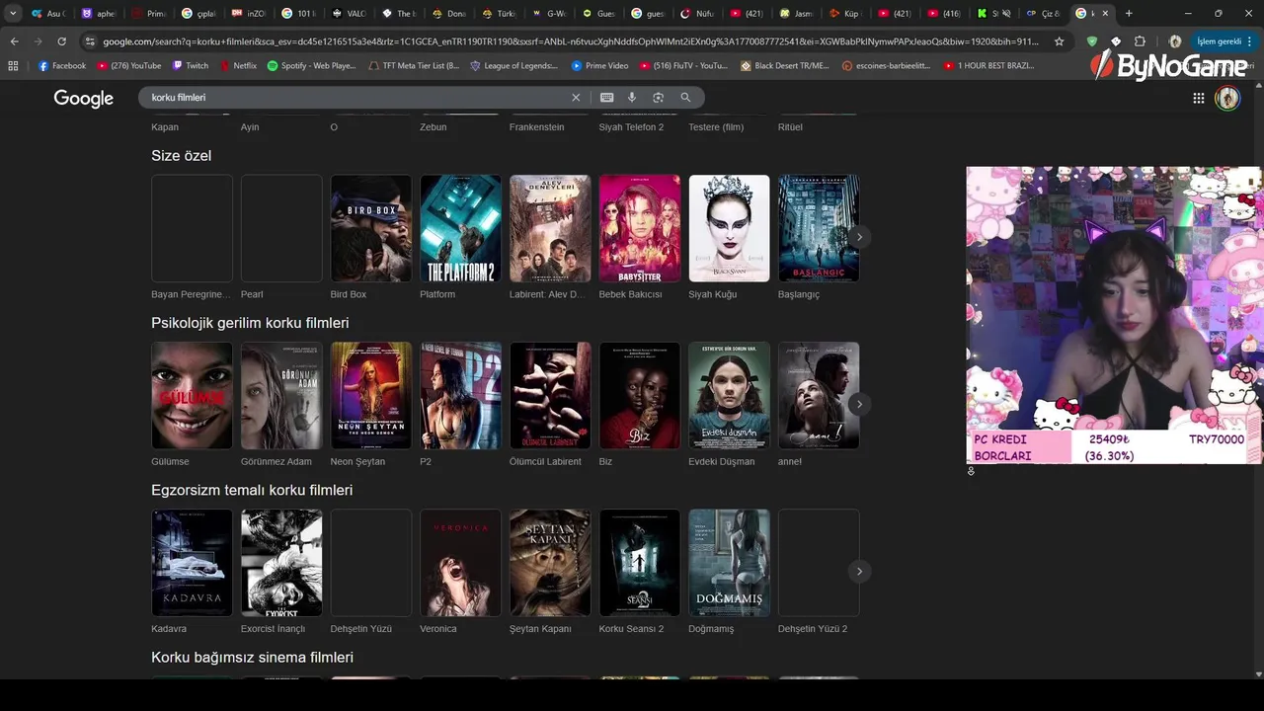Viewport: 1264px width, 711px height.
Task: Show more psychological thriller movies with arrow
Action: tap(859, 404)
